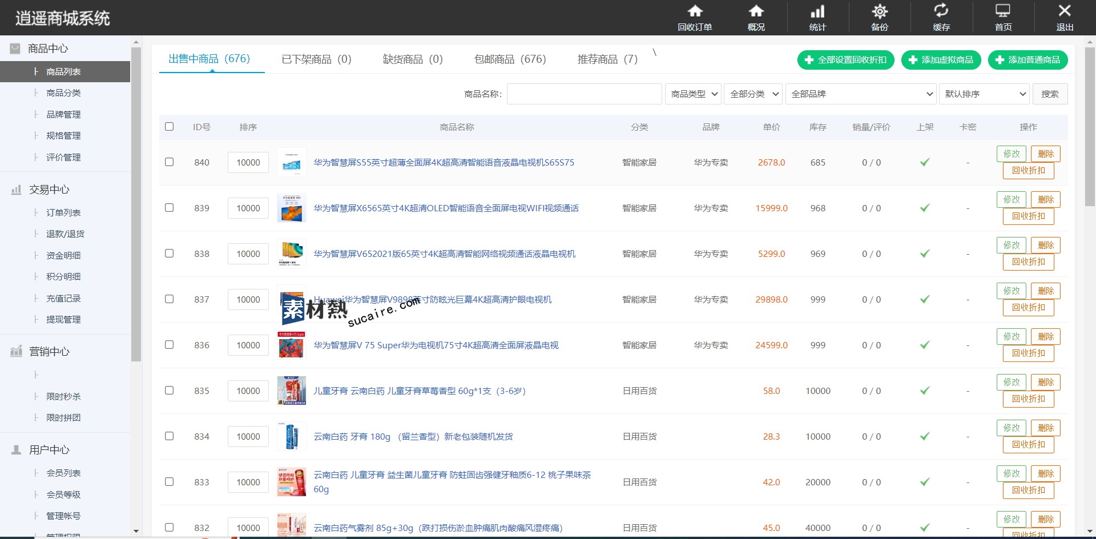This screenshot has width=1096, height=539.
Task: Tick checkbox for product ID 840
Action: click(x=169, y=162)
